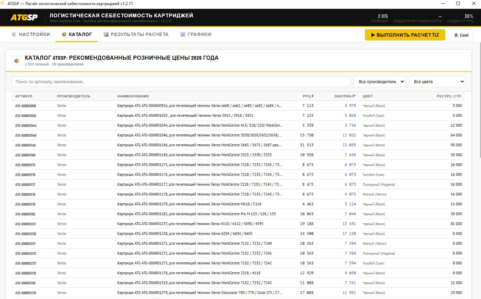Click the box icon beside Каталог
Viewport: 481px width, 299px height.
[x=64, y=34]
